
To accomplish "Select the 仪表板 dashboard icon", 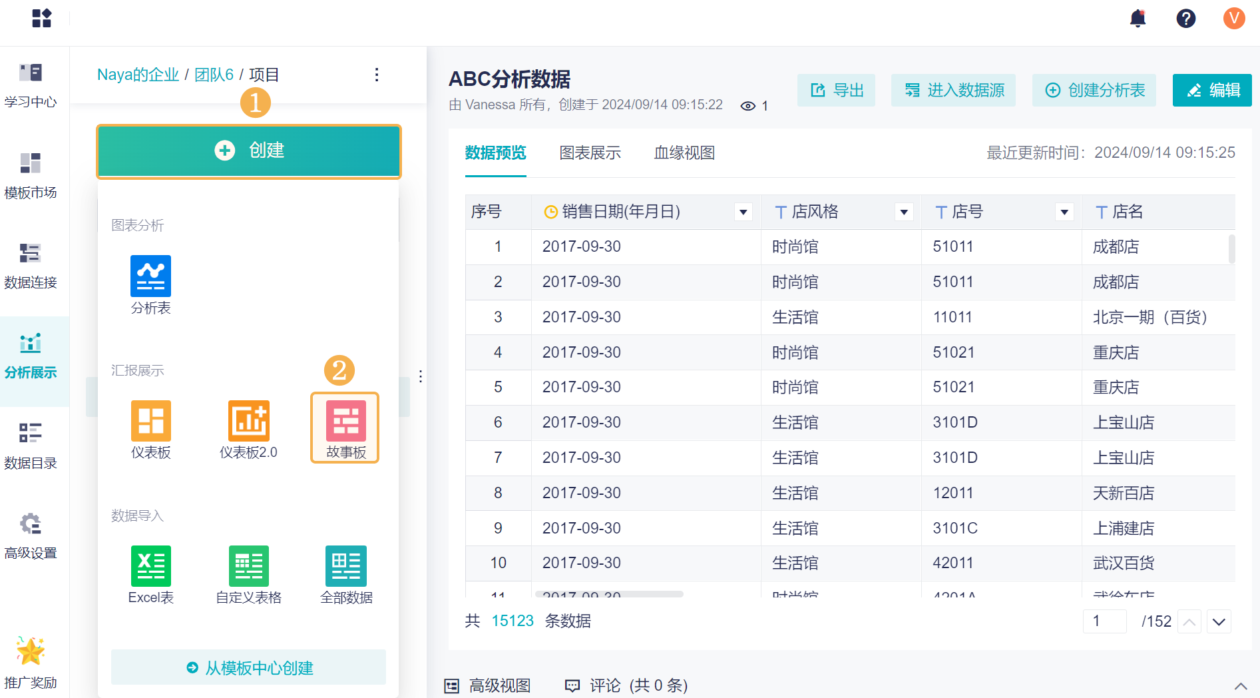I will [x=150, y=421].
